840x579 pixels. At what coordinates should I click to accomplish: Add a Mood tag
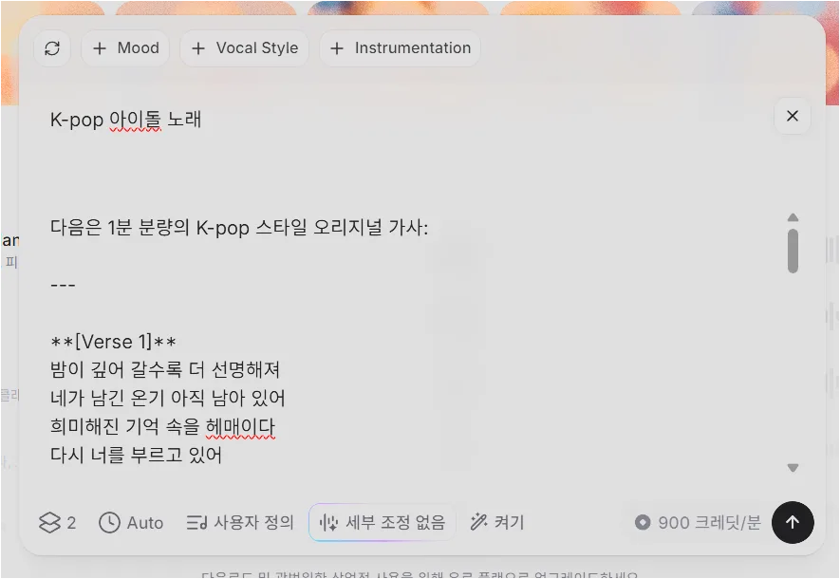(x=125, y=48)
